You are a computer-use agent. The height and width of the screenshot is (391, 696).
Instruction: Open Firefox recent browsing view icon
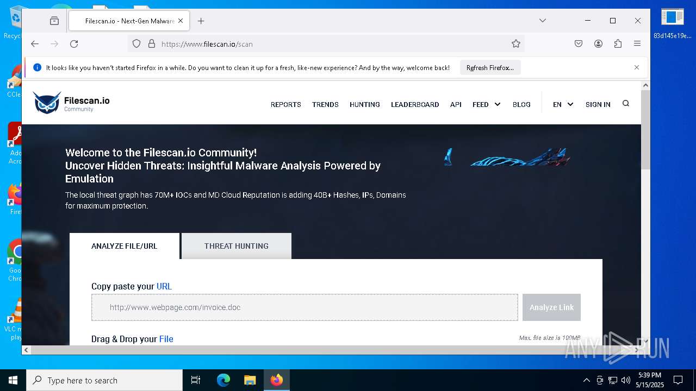pos(54,21)
